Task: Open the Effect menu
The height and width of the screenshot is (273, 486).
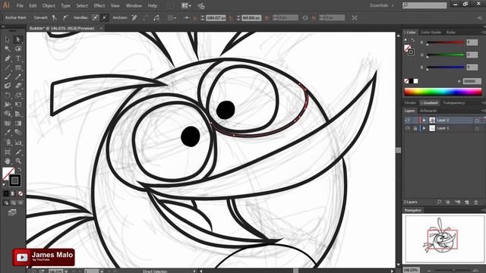Action: [x=99, y=5]
